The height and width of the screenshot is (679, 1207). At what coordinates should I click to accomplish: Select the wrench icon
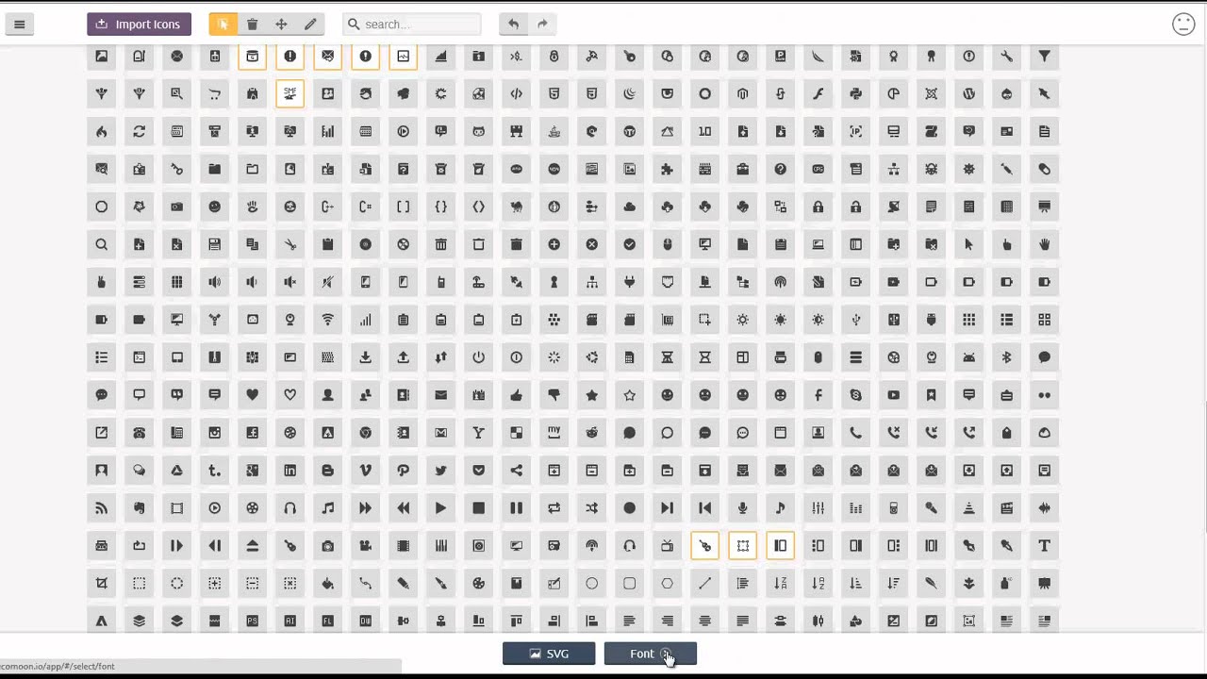(1006, 57)
